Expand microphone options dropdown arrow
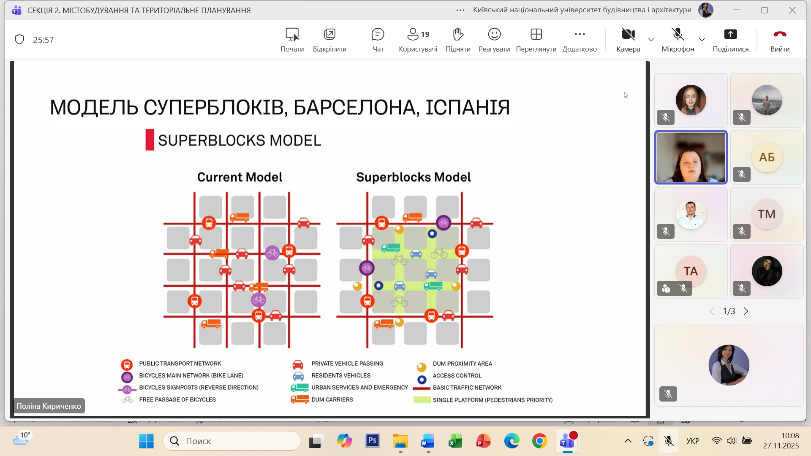This screenshot has width=811, height=456. (x=702, y=40)
